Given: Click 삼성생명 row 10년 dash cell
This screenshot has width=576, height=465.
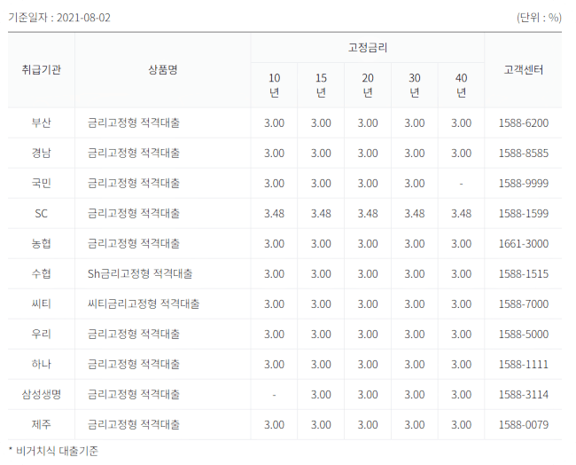Looking at the screenshot, I should tap(274, 395).
